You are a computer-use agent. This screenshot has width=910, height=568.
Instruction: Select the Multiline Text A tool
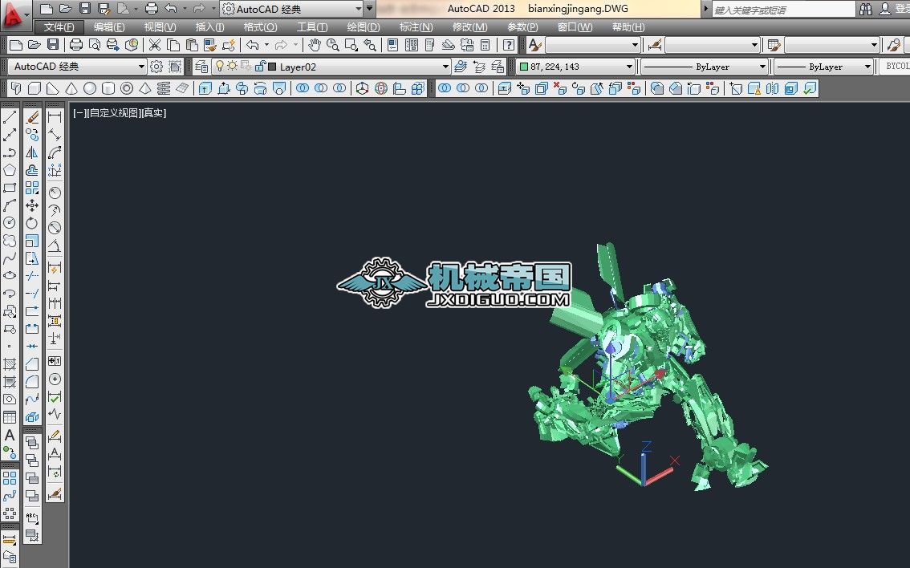(10, 435)
